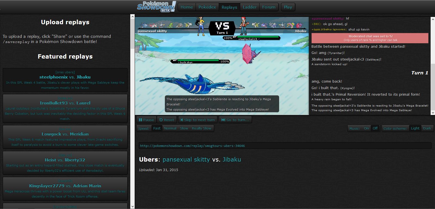The height and width of the screenshot is (209, 435).
Task: Click pink Latias icon in pansexual skitty's team
Action: point(153,25)
